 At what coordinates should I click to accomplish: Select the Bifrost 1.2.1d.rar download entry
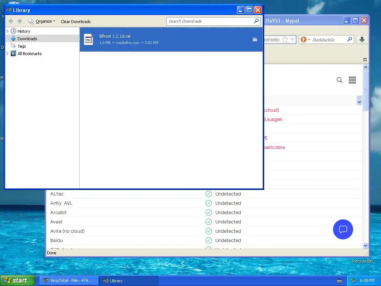[171, 39]
